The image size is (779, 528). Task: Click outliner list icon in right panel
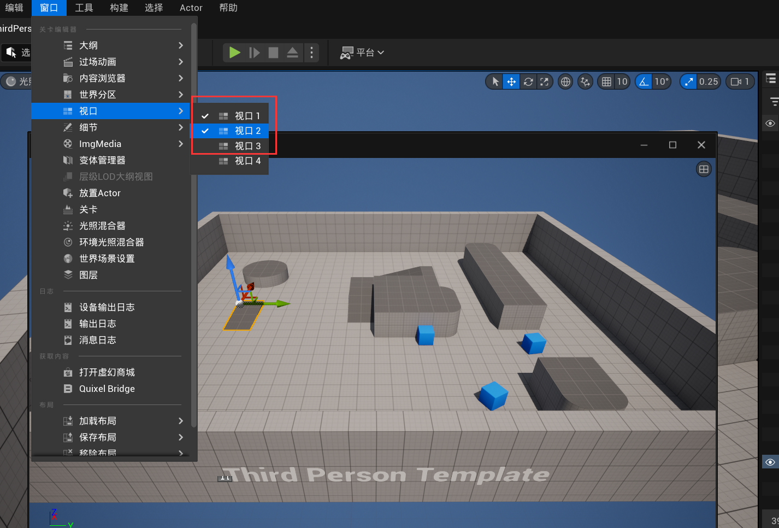[x=771, y=79]
